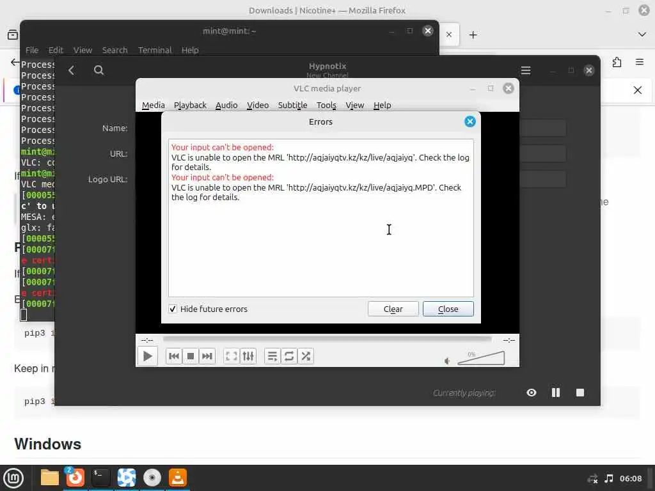Open the VLC Video menu

(258, 105)
